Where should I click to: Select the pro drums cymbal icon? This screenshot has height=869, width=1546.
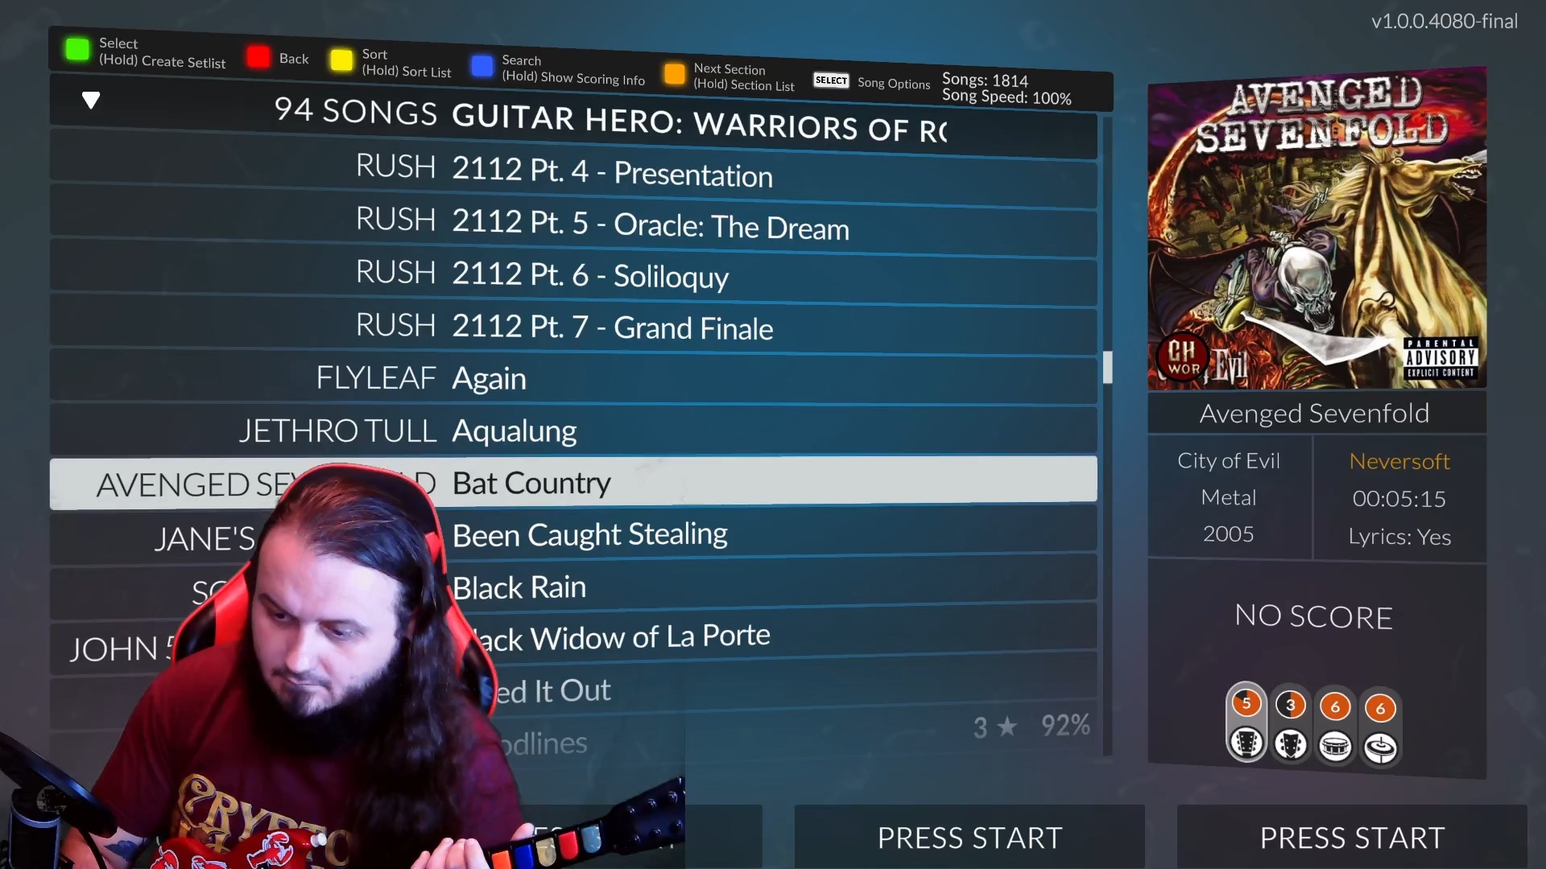coord(1380,749)
